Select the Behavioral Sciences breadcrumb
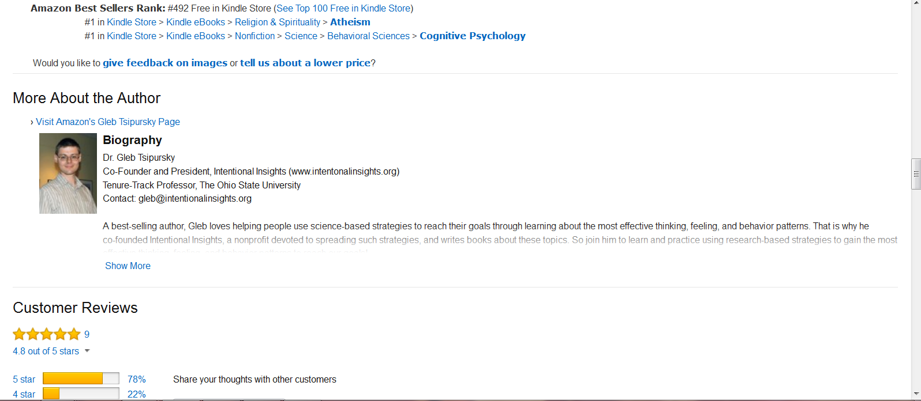The image size is (921, 401). [x=368, y=36]
